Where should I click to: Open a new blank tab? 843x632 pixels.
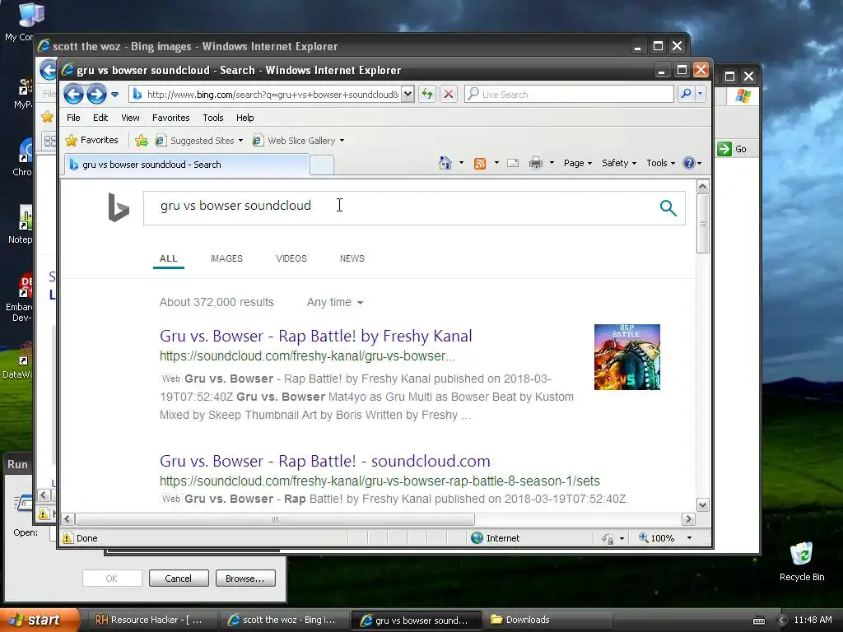(x=322, y=165)
